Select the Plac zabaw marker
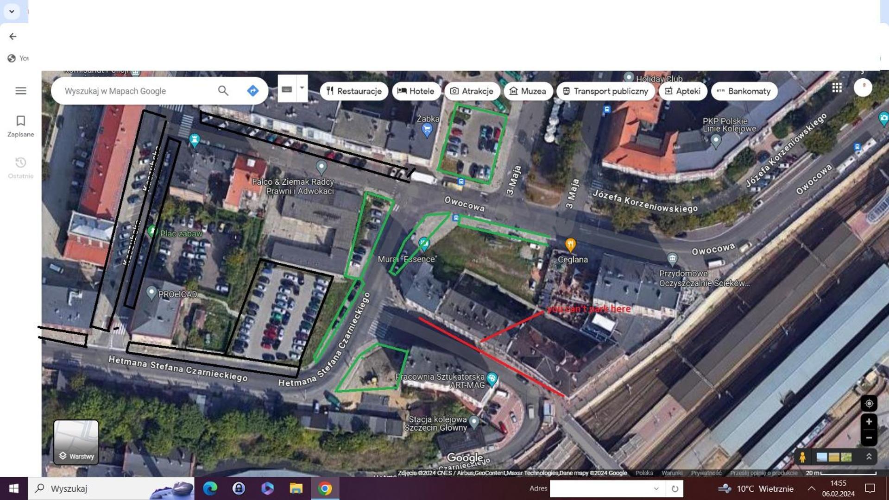 tap(151, 231)
